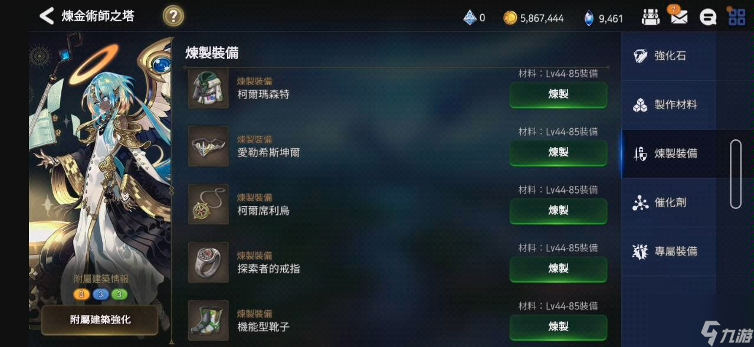754x347 pixels.
Task: Select the 強化石 tab
Action: point(668,56)
